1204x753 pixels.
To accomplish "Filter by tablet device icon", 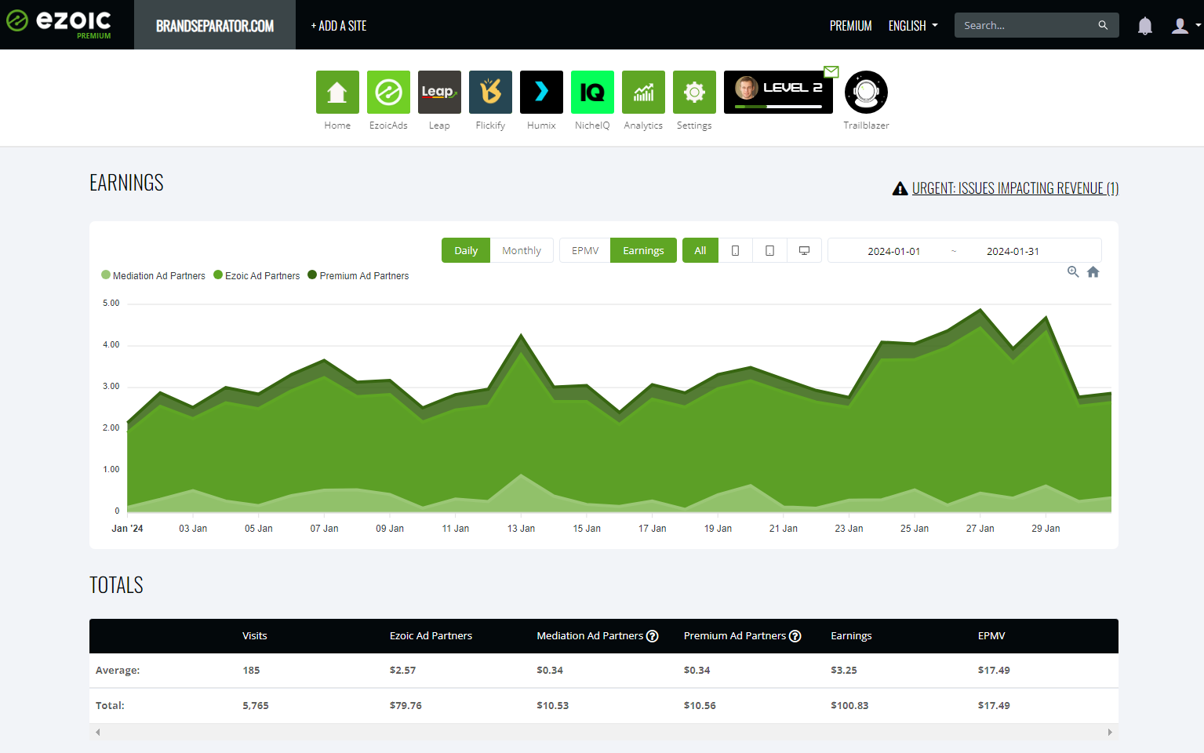I will tap(769, 250).
